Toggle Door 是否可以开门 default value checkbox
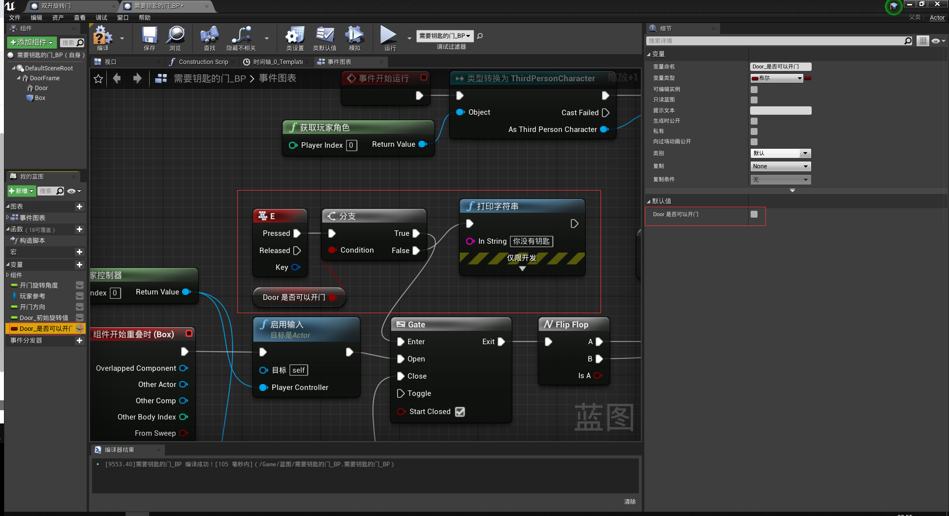 point(754,214)
